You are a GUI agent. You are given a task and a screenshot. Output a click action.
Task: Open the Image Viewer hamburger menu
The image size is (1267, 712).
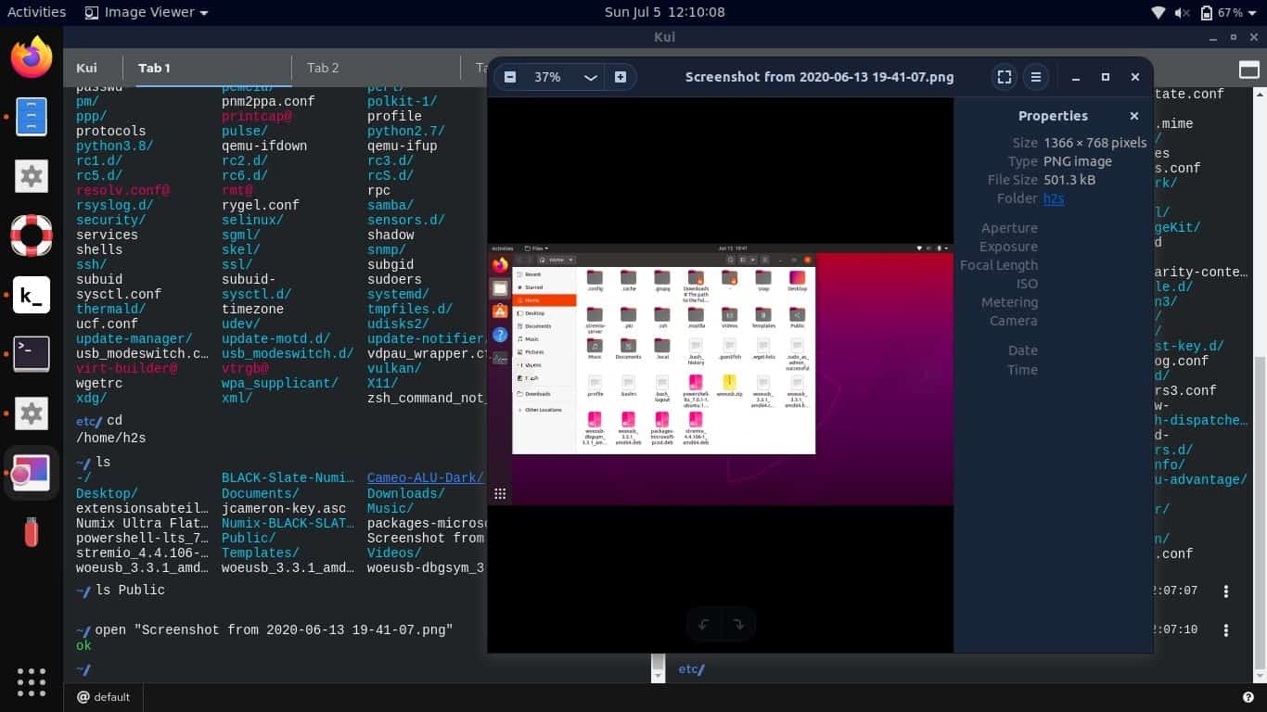click(1037, 77)
